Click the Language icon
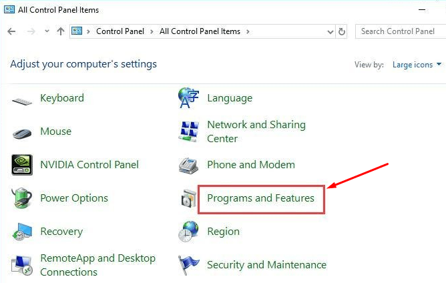Viewport: 446px width, 283px height. click(x=189, y=98)
